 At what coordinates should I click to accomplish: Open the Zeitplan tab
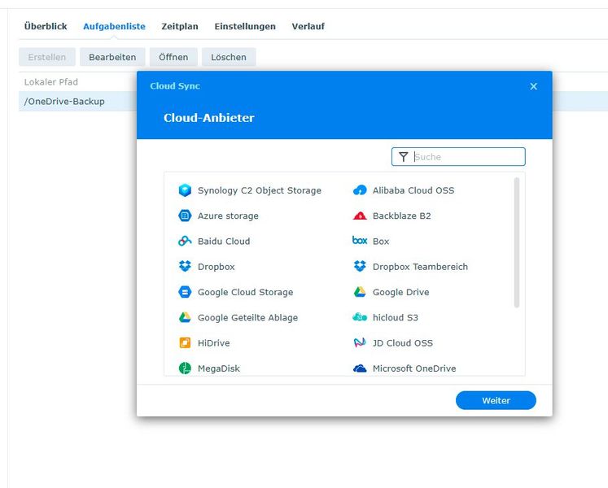[180, 26]
